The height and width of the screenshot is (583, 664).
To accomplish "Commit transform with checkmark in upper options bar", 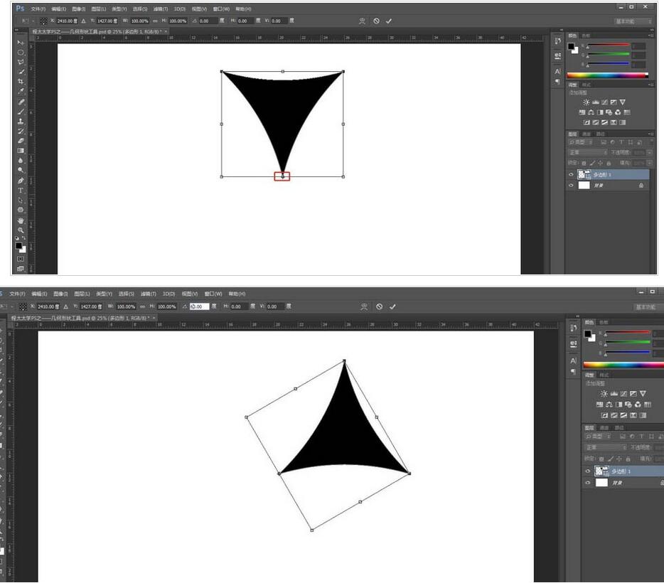I will (389, 21).
